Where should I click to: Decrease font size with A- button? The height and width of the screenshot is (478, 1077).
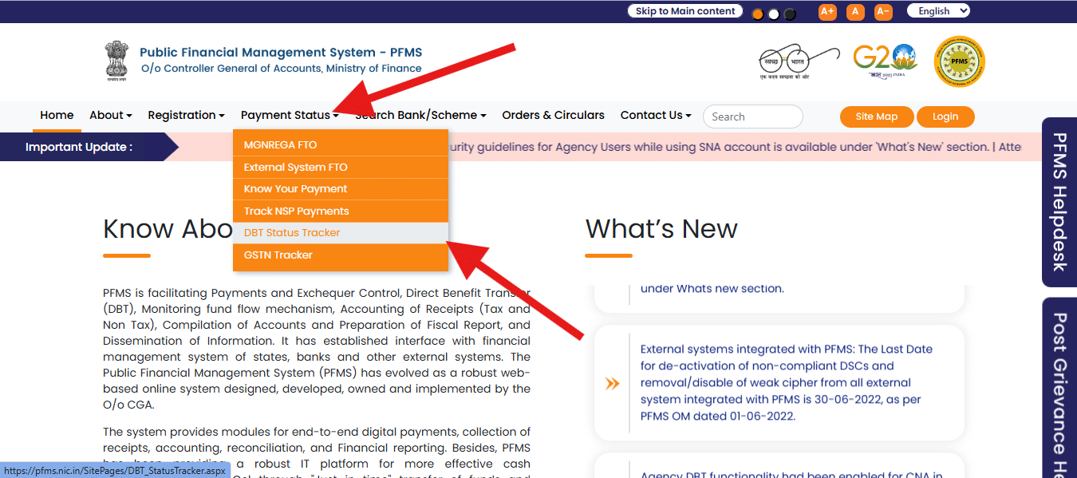click(x=883, y=11)
